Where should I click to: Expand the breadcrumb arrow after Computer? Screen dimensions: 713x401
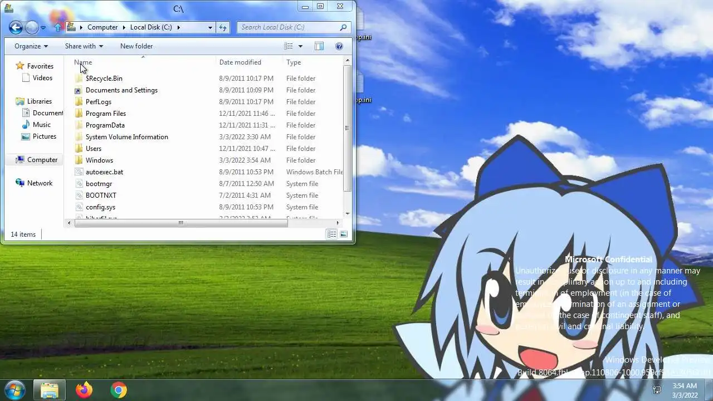(x=124, y=27)
